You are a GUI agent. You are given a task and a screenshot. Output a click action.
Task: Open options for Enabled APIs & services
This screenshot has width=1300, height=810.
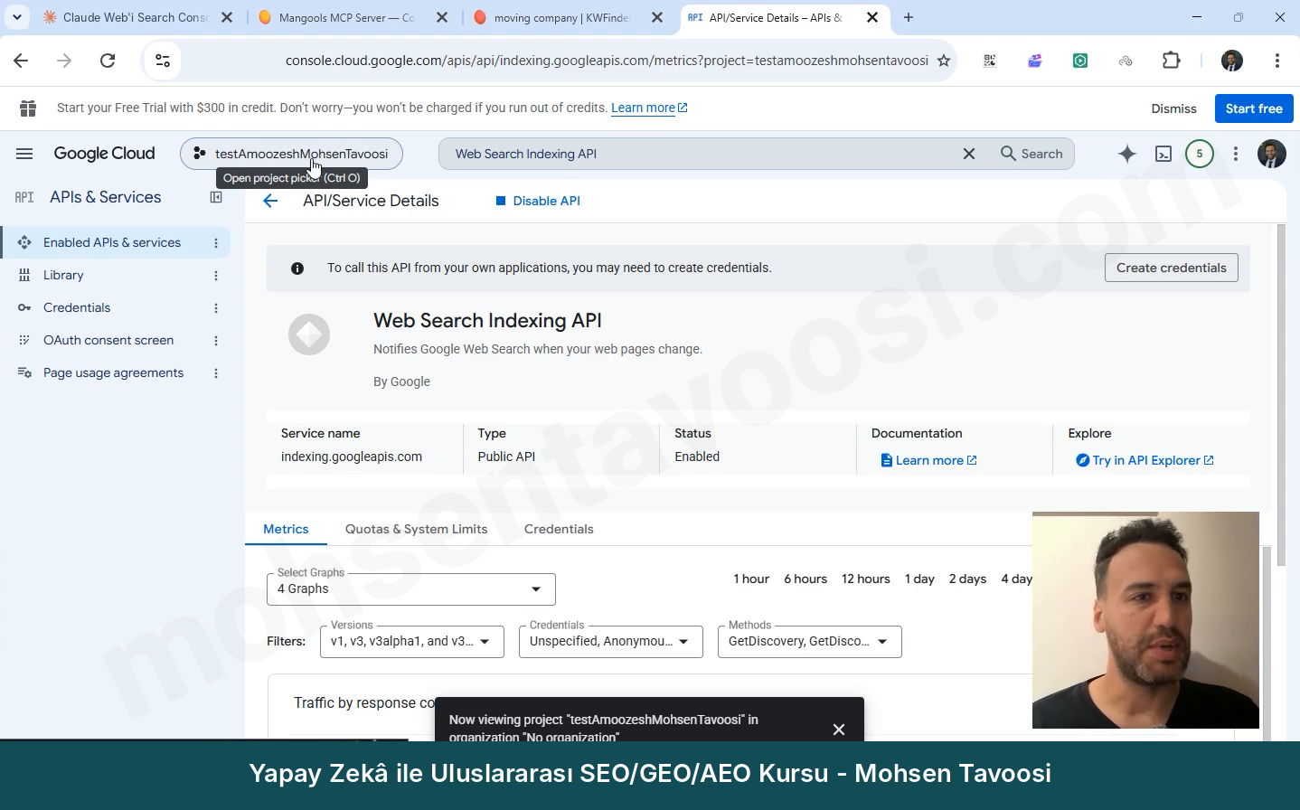pyautogui.click(x=216, y=243)
